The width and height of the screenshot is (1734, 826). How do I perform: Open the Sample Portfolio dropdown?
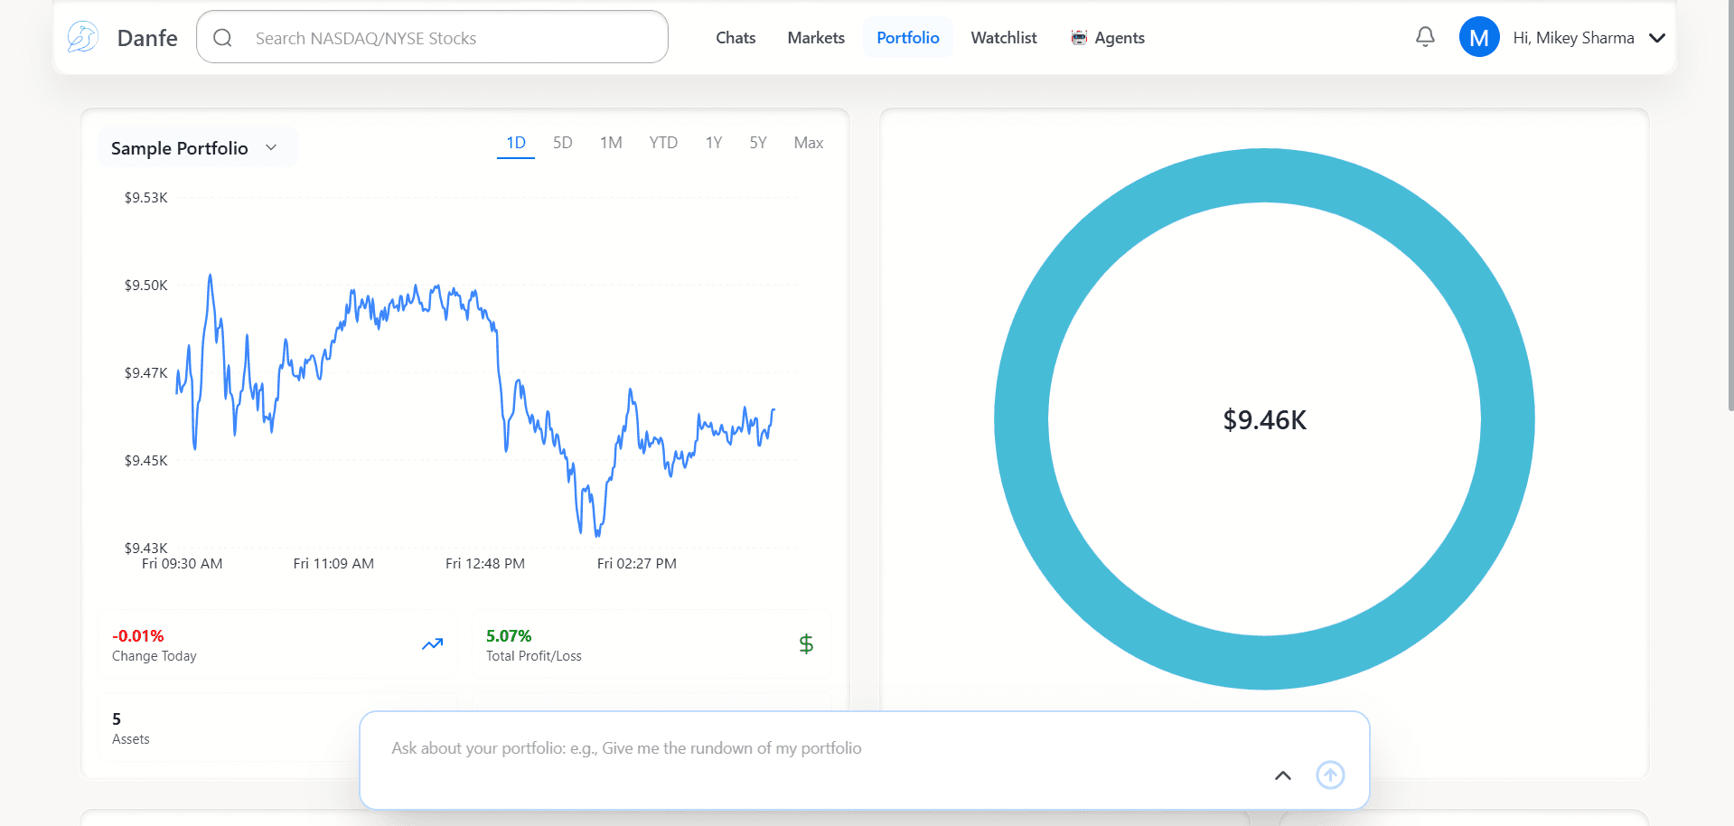(270, 146)
